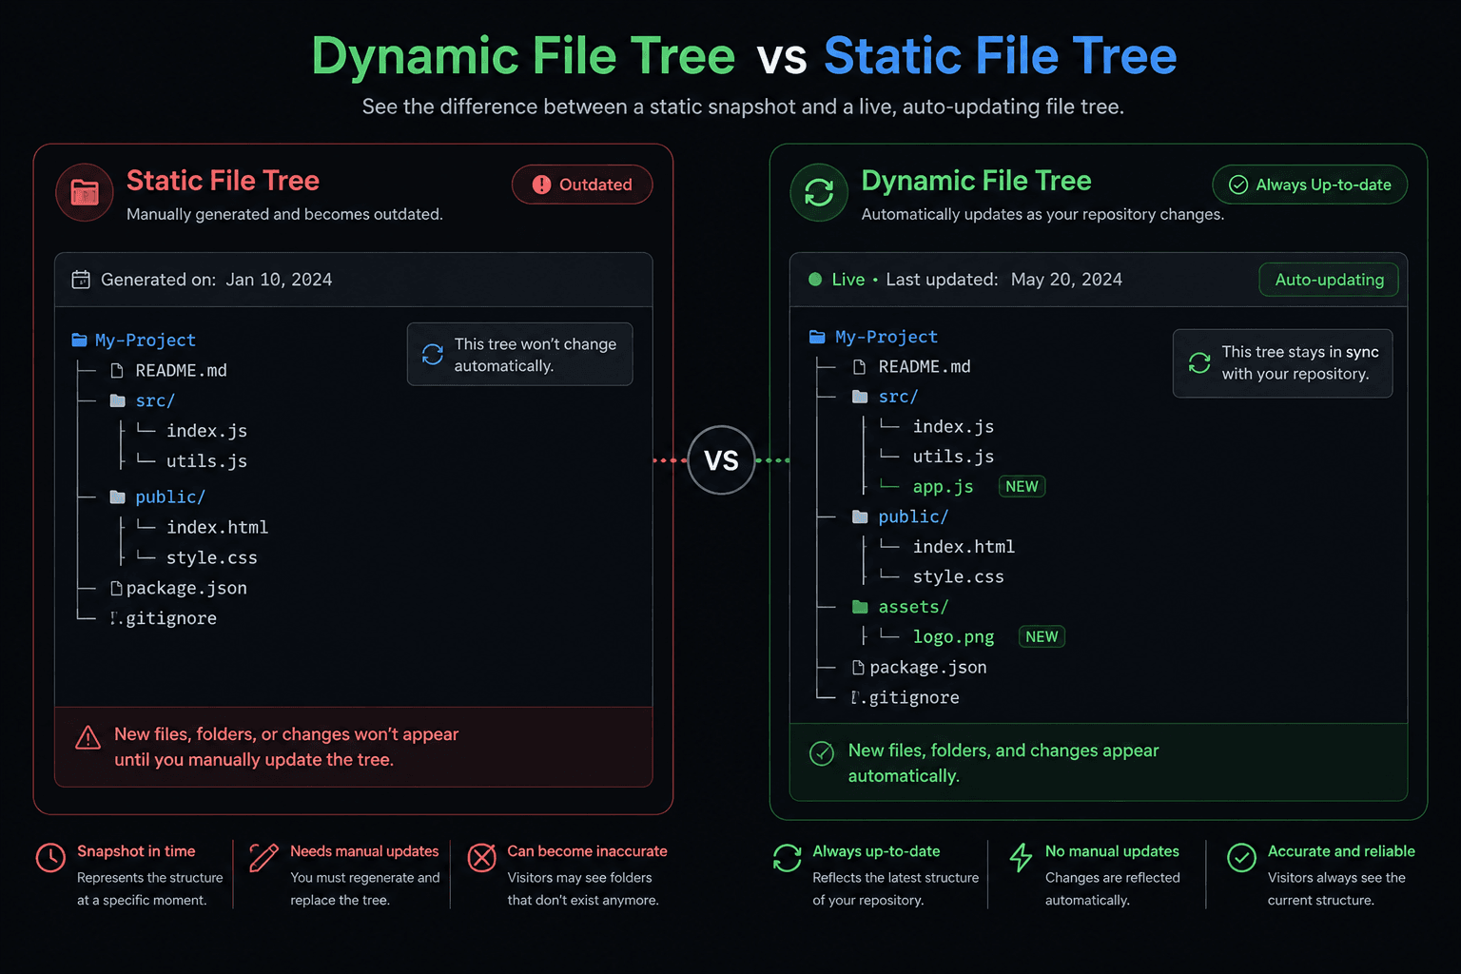Click the red Static File Tree folder icon
The width and height of the screenshot is (1461, 974).
[x=85, y=192]
